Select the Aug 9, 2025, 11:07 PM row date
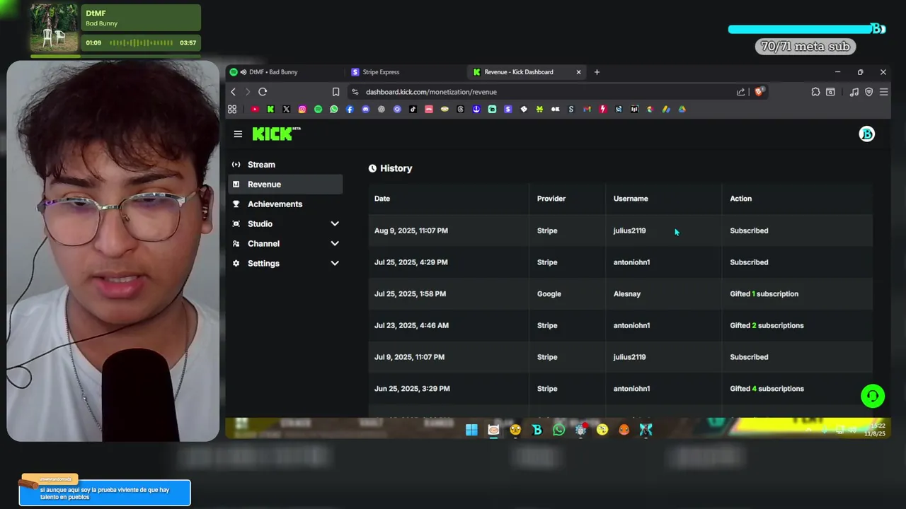The image size is (906, 509). pos(411,230)
